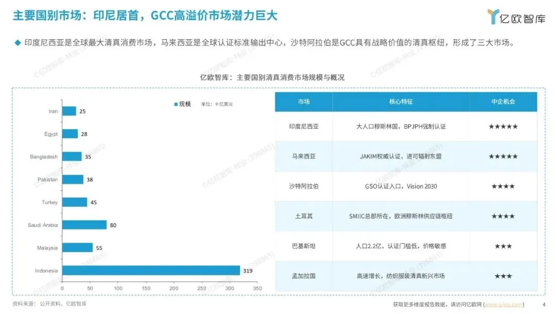Screen dimensions: 557x314
Task: Select the 沙特阿拉伯 table cell
Action: click(x=304, y=186)
